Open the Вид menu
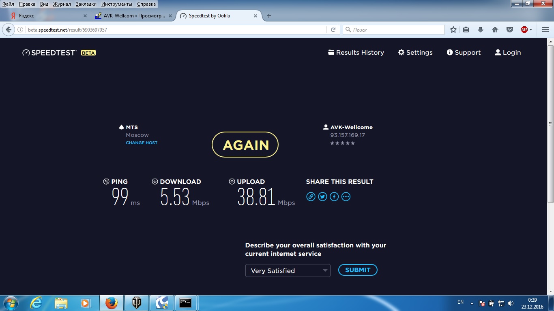 tap(44, 4)
